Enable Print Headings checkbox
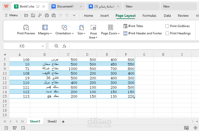 167,33
